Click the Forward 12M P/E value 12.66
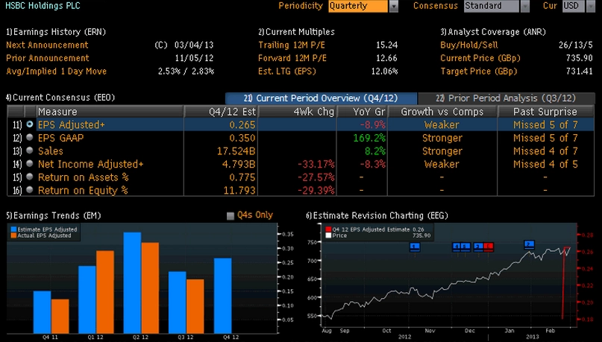This screenshot has width=602, height=342. pyautogui.click(x=386, y=58)
